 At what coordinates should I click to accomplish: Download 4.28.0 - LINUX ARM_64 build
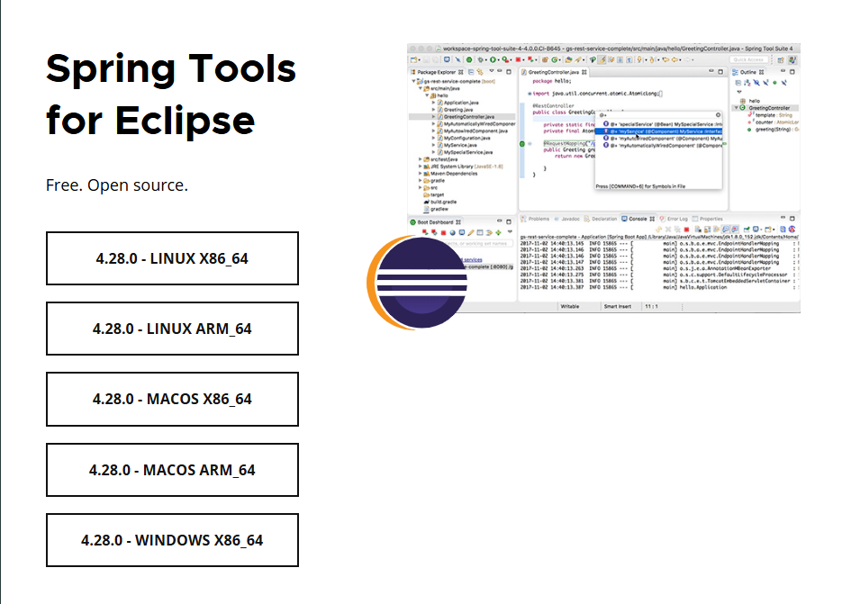172,329
